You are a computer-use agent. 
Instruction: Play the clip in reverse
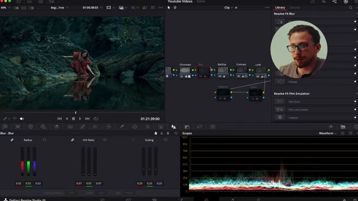click(67, 119)
